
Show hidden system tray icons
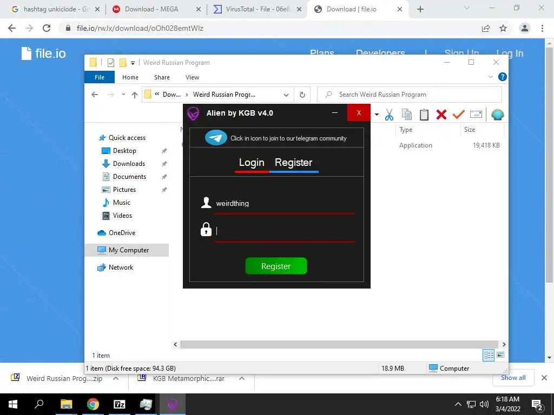click(x=458, y=404)
